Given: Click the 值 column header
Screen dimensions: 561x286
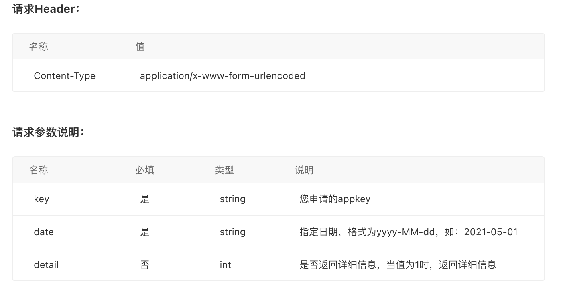Looking at the screenshot, I should (140, 47).
